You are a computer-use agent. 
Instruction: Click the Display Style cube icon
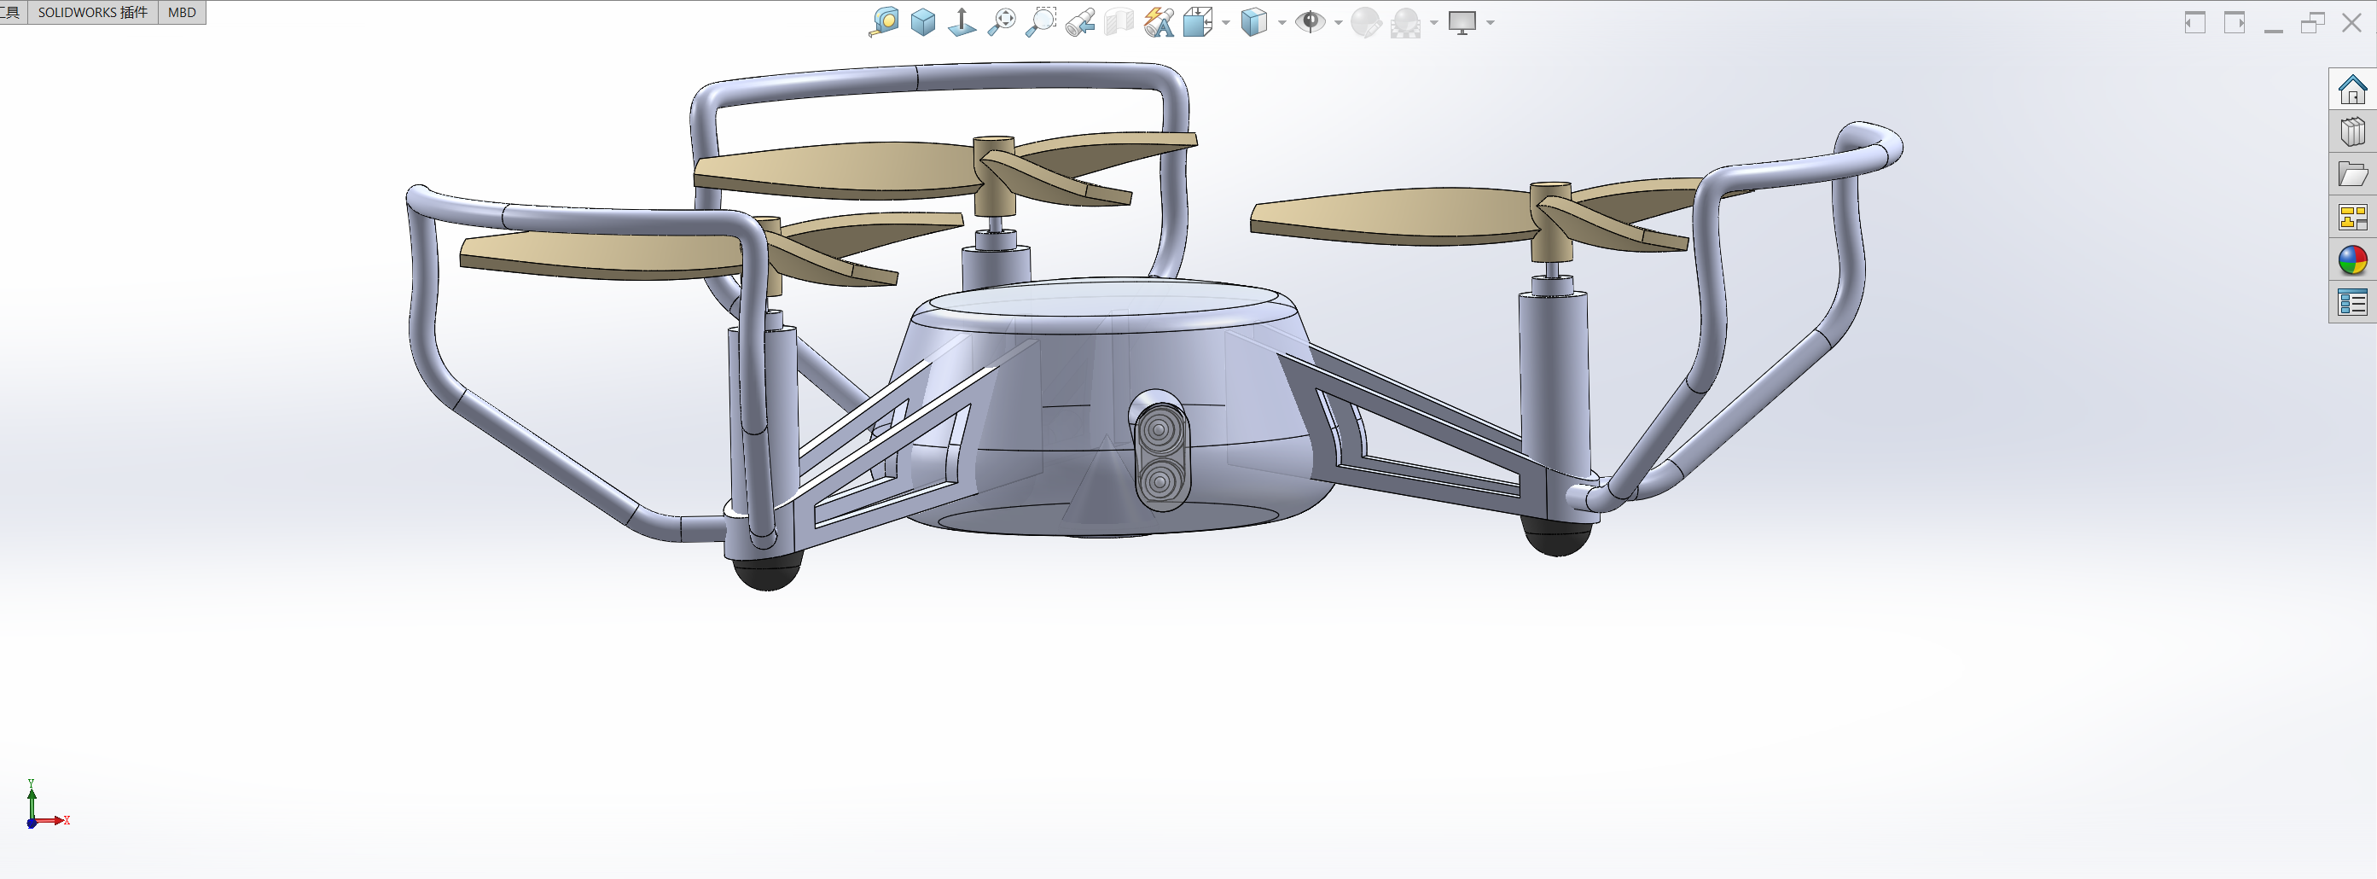tap(1254, 22)
